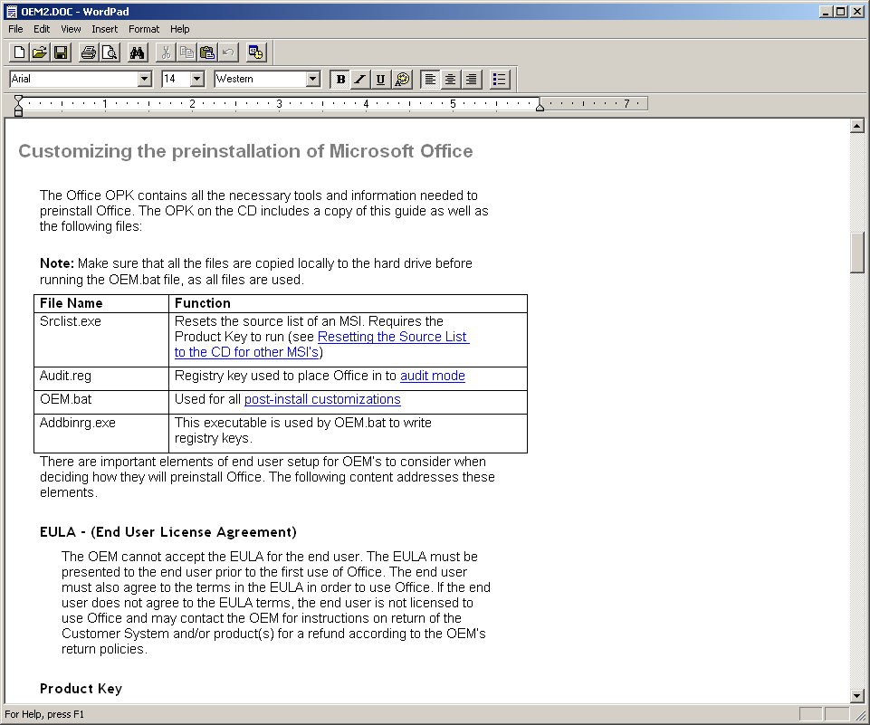Toggle underline formatting
This screenshot has height=725, width=870.
click(380, 80)
